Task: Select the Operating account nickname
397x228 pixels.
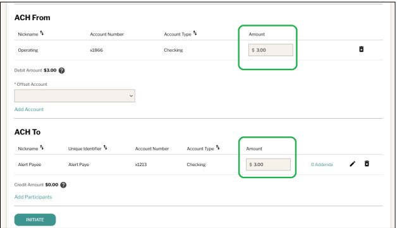Action: tap(28, 50)
